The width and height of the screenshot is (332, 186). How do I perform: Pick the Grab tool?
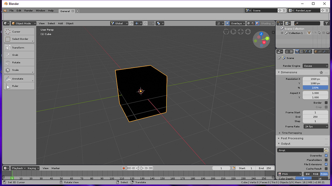coord(19,55)
